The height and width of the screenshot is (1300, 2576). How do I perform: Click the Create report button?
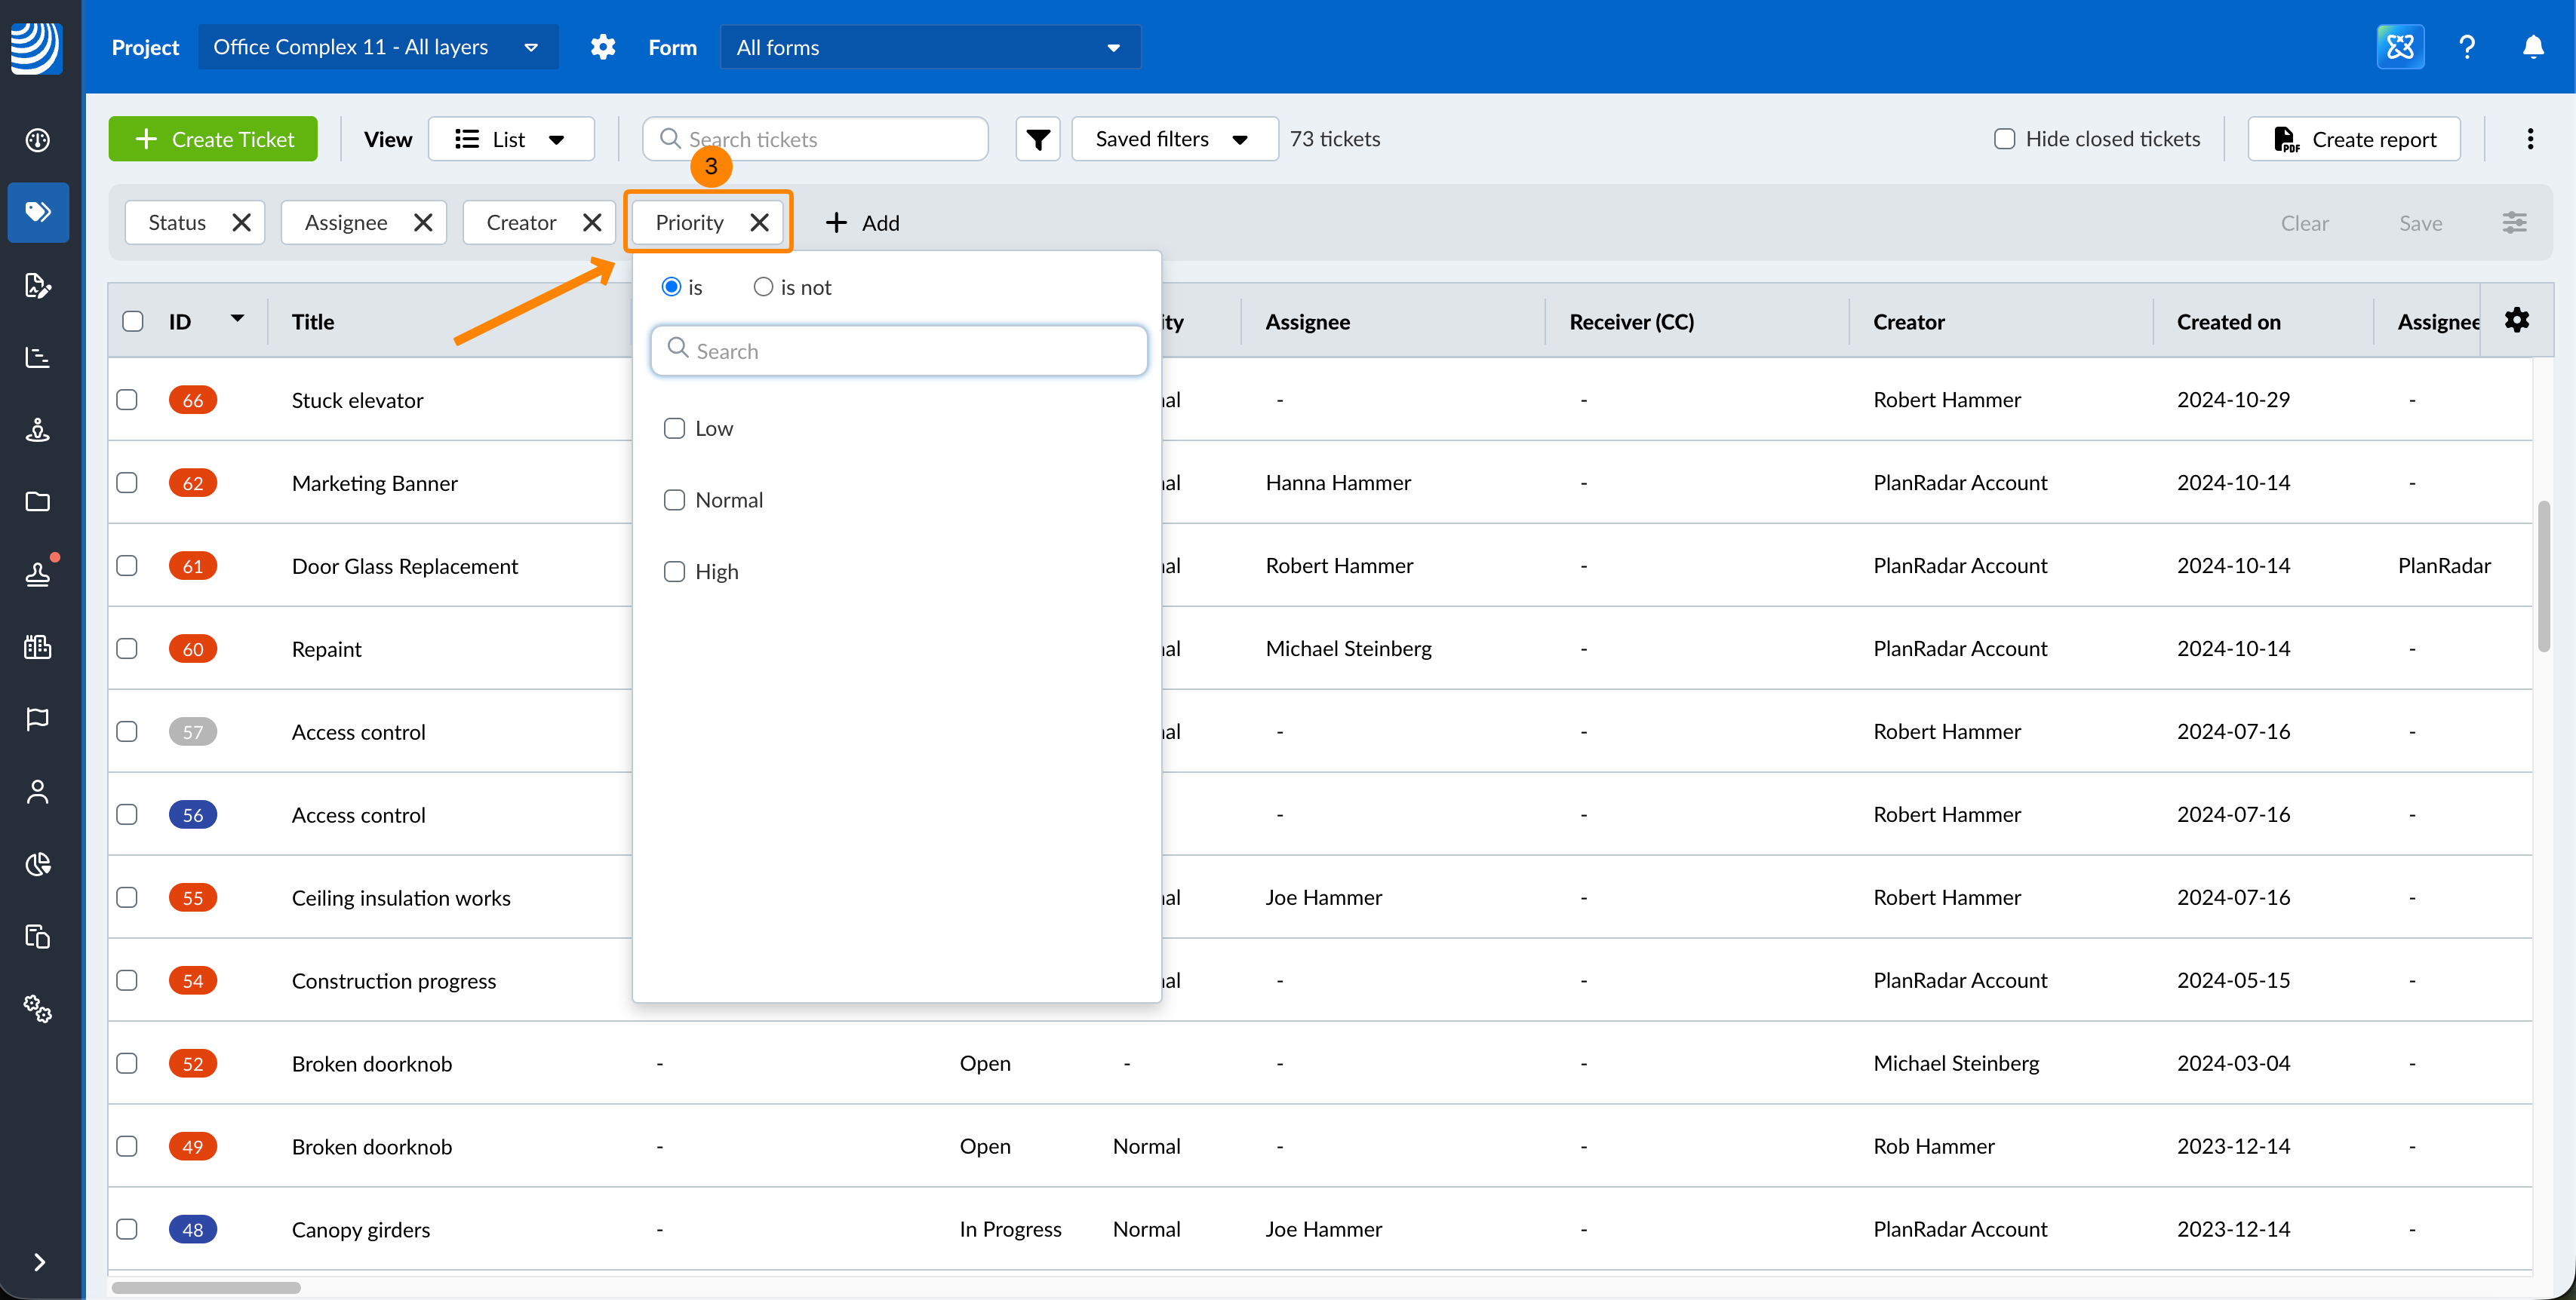coord(2354,139)
